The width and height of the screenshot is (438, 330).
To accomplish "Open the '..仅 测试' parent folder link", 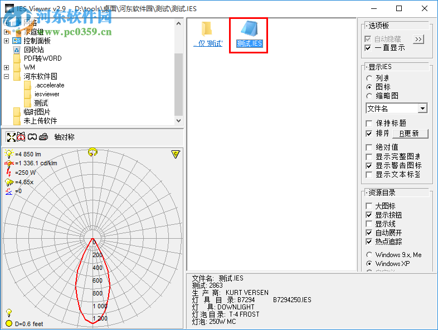I will pos(208,43).
